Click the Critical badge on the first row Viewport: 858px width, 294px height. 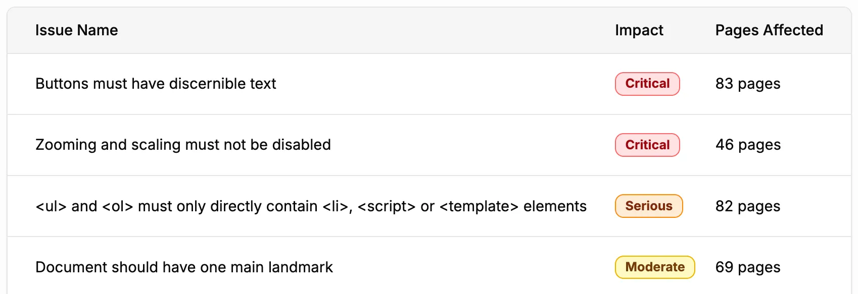tap(647, 84)
